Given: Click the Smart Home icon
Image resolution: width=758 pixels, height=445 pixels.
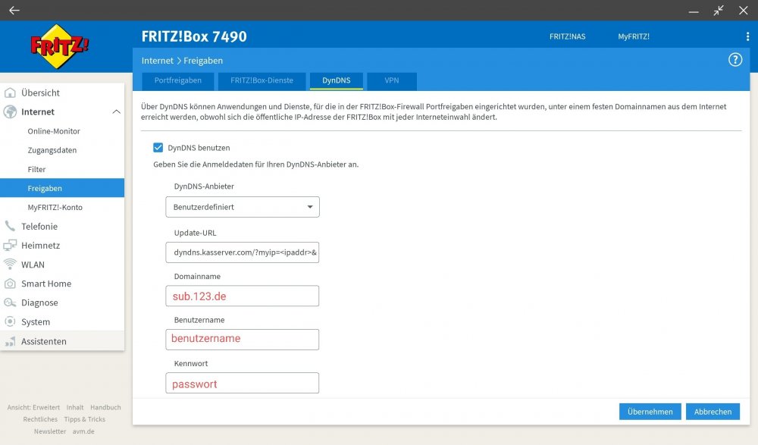Looking at the screenshot, I should 10,284.
